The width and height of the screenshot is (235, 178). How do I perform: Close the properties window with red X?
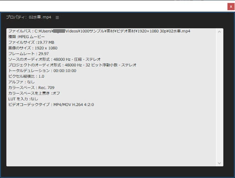231,7
